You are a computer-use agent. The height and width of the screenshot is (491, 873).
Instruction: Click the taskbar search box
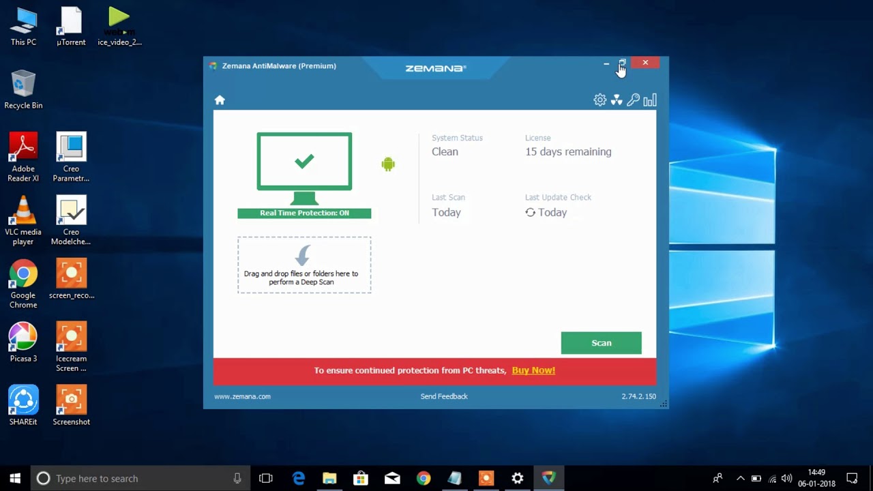140,478
